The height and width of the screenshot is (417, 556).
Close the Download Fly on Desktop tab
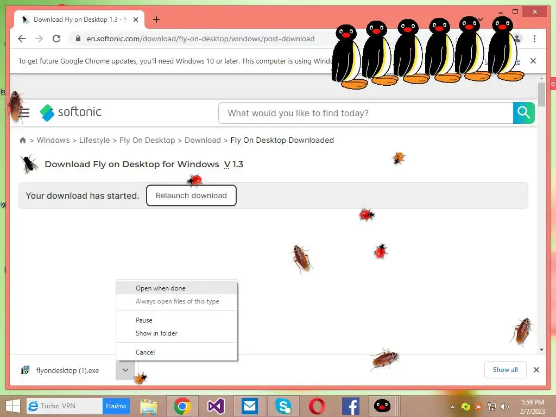point(135,20)
